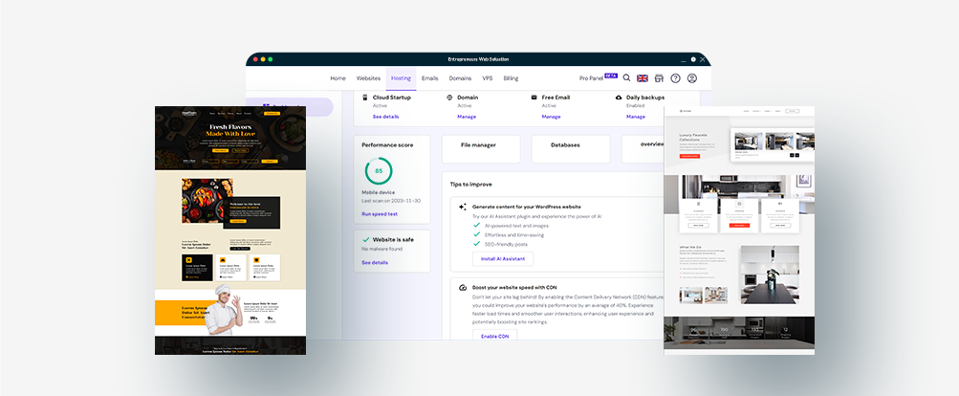The image size is (959, 396).
Task: Click the Free Email envelope icon
Action: point(534,98)
